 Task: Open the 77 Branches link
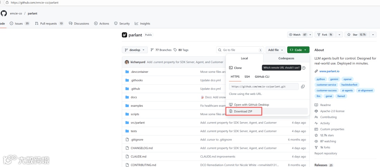pos(161,50)
